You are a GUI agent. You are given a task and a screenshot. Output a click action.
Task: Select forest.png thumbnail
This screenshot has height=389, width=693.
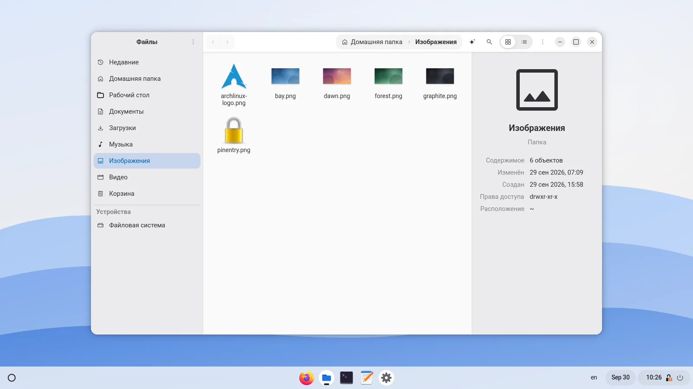(389, 77)
